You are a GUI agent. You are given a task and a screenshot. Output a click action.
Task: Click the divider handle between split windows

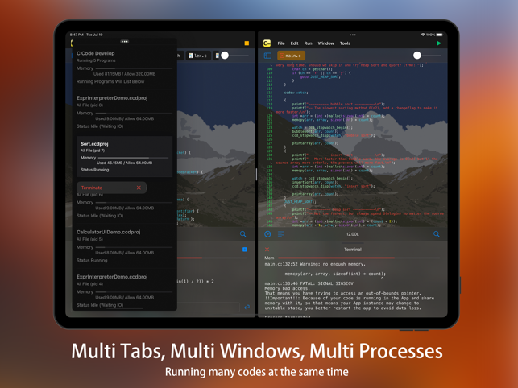pyautogui.click(x=256, y=175)
